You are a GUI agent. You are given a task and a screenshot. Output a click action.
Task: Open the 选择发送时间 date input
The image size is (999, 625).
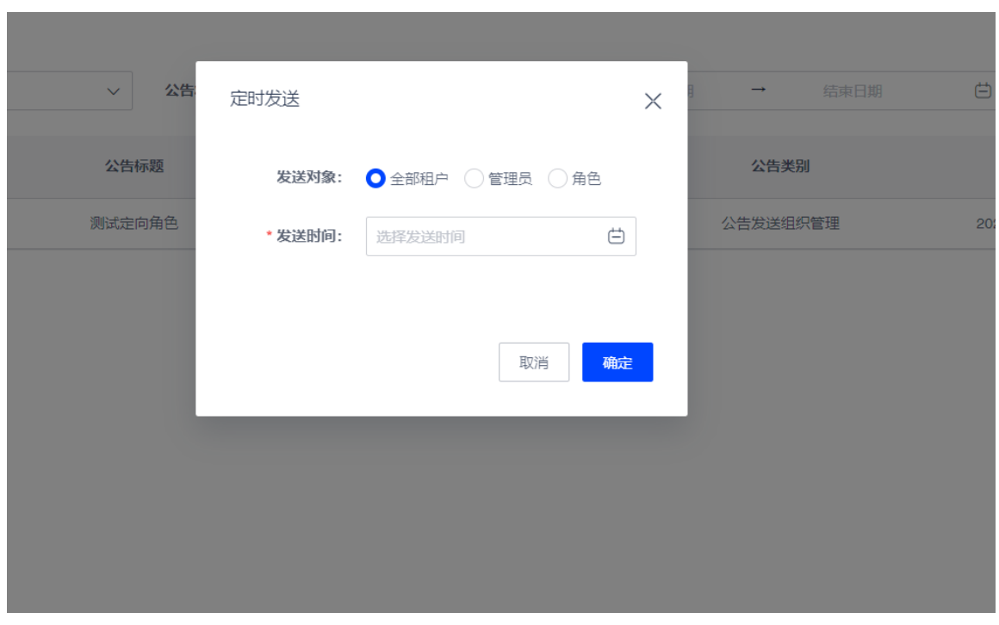(500, 237)
